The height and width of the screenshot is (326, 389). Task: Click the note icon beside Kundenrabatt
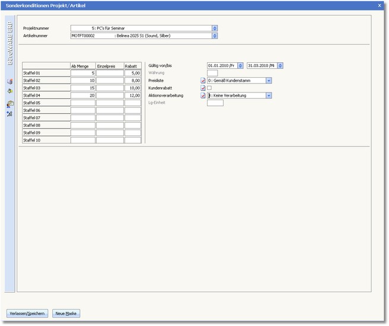pos(203,88)
